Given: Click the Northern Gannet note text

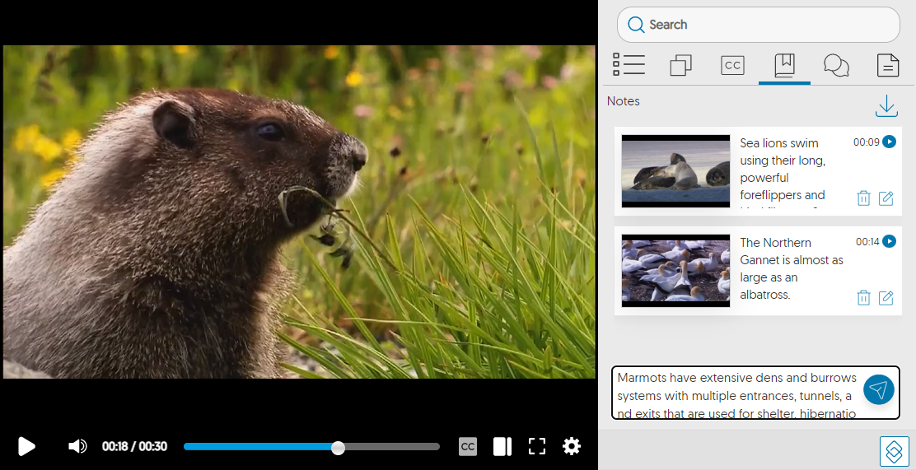Looking at the screenshot, I should [x=792, y=268].
